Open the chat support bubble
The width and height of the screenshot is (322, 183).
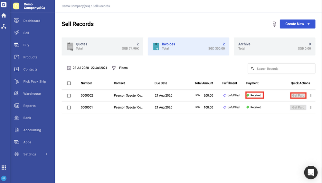[311, 172]
